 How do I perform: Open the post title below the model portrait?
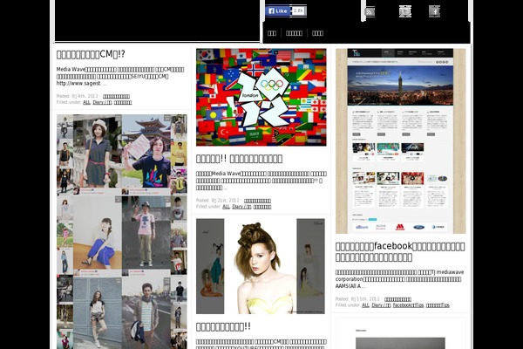click(x=223, y=326)
